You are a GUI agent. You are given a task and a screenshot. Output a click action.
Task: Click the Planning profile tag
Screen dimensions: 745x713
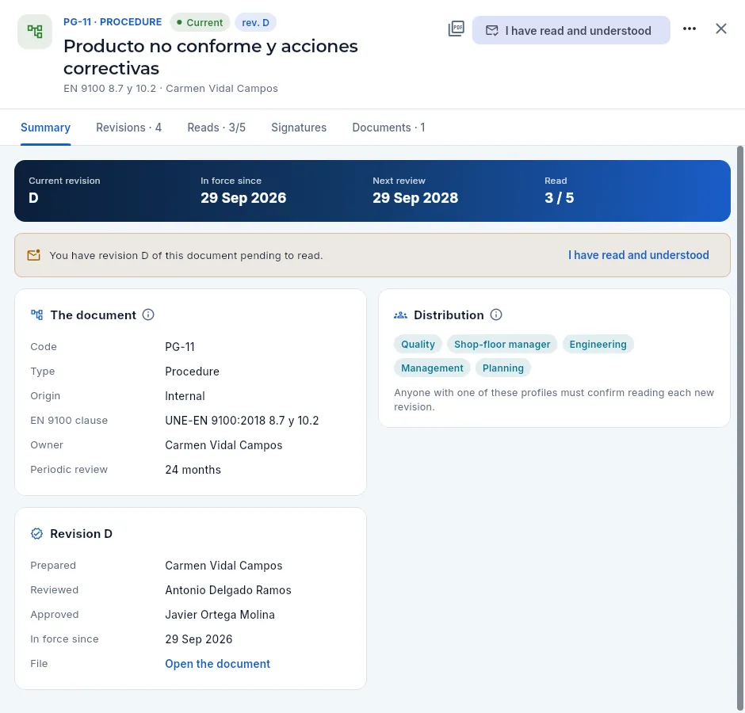[x=503, y=368]
